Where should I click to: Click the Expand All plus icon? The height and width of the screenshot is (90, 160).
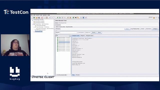(50, 18)
